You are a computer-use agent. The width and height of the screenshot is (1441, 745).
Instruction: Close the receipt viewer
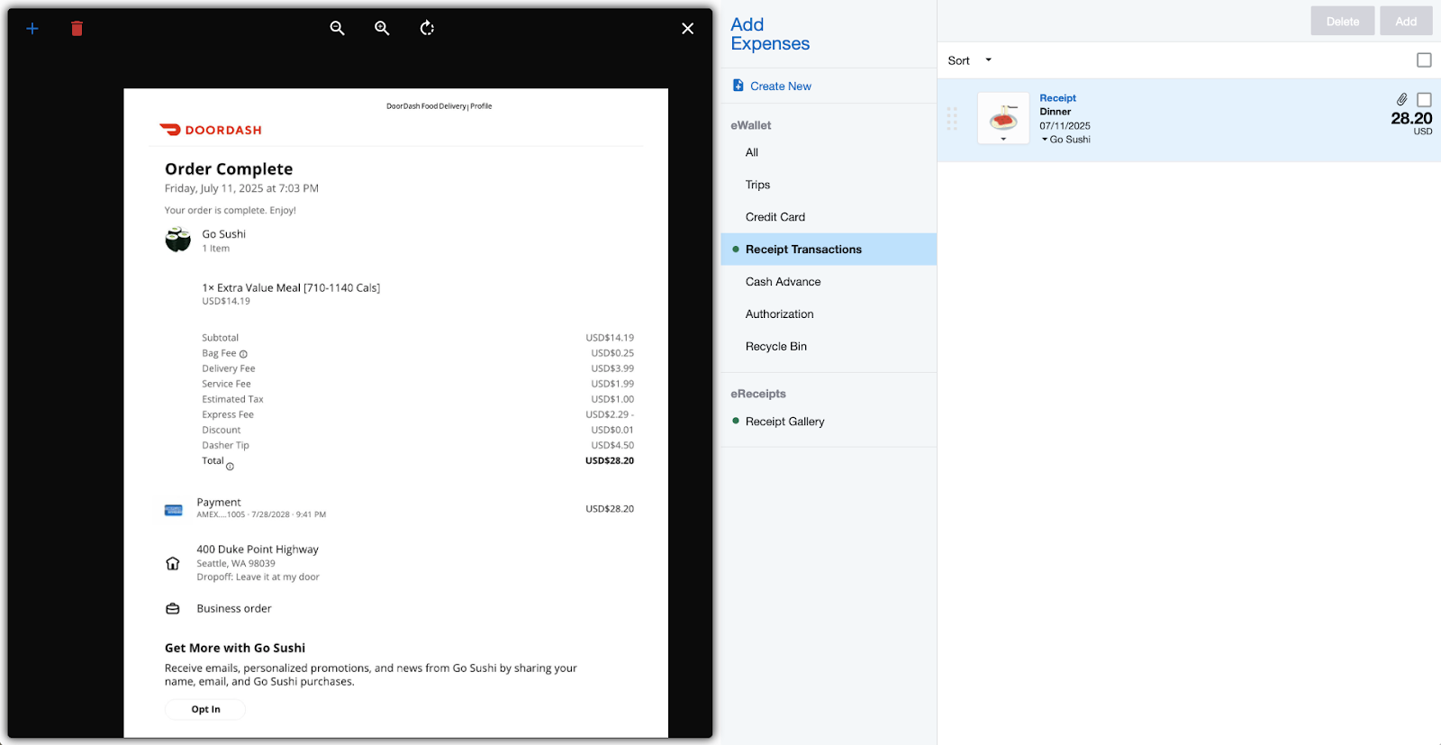coord(688,29)
